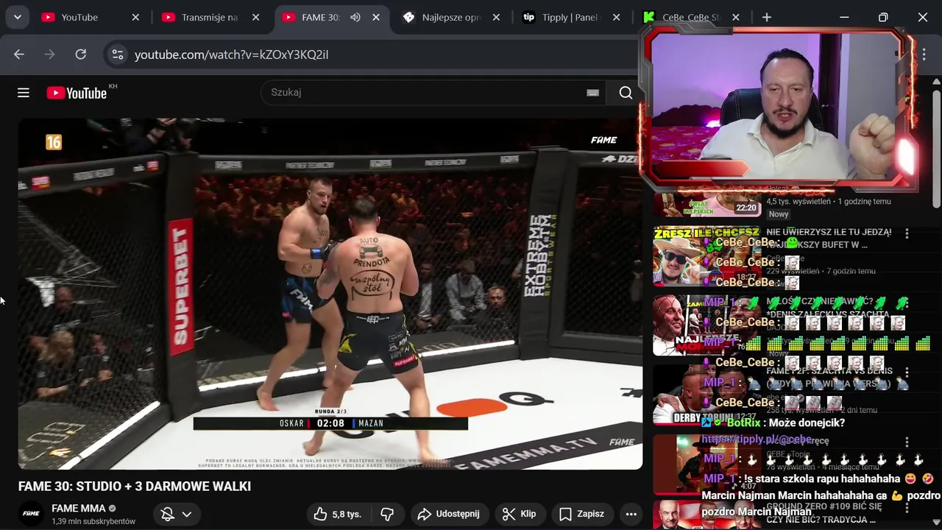Close the Transmisje na tab
Viewport: 942px width, 530px height.
pyautogui.click(x=255, y=17)
